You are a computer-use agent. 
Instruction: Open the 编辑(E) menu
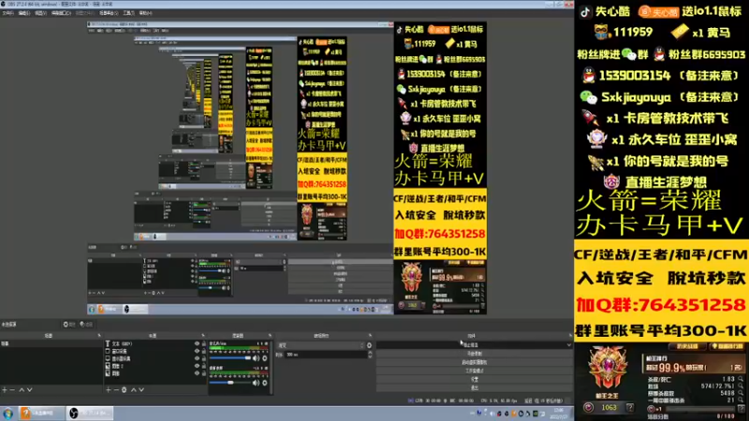click(x=24, y=13)
